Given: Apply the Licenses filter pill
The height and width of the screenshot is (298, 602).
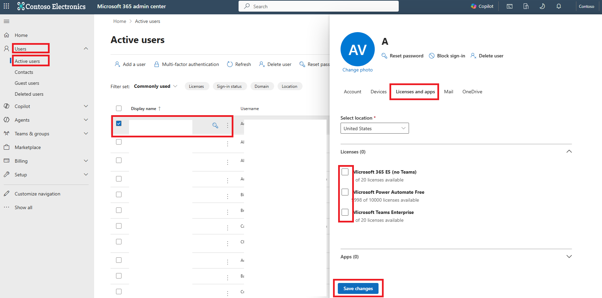Looking at the screenshot, I should point(196,86).
